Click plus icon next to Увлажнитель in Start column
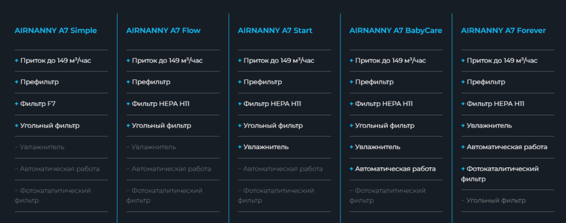 point(240,147)
